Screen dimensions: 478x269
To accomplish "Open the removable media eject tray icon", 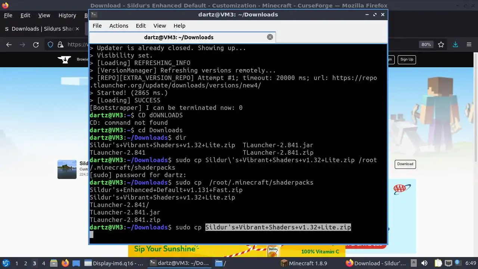I will pos(413,263).
